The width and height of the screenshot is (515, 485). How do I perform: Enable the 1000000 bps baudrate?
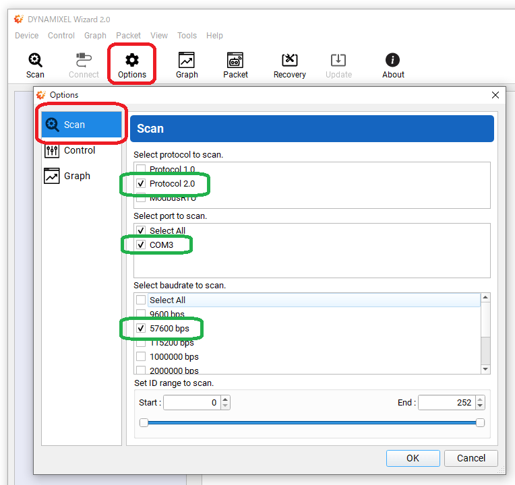click(x=141, y=357)
